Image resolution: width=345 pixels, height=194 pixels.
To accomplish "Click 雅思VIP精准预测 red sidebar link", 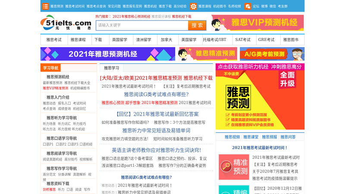I will point(56,88).
